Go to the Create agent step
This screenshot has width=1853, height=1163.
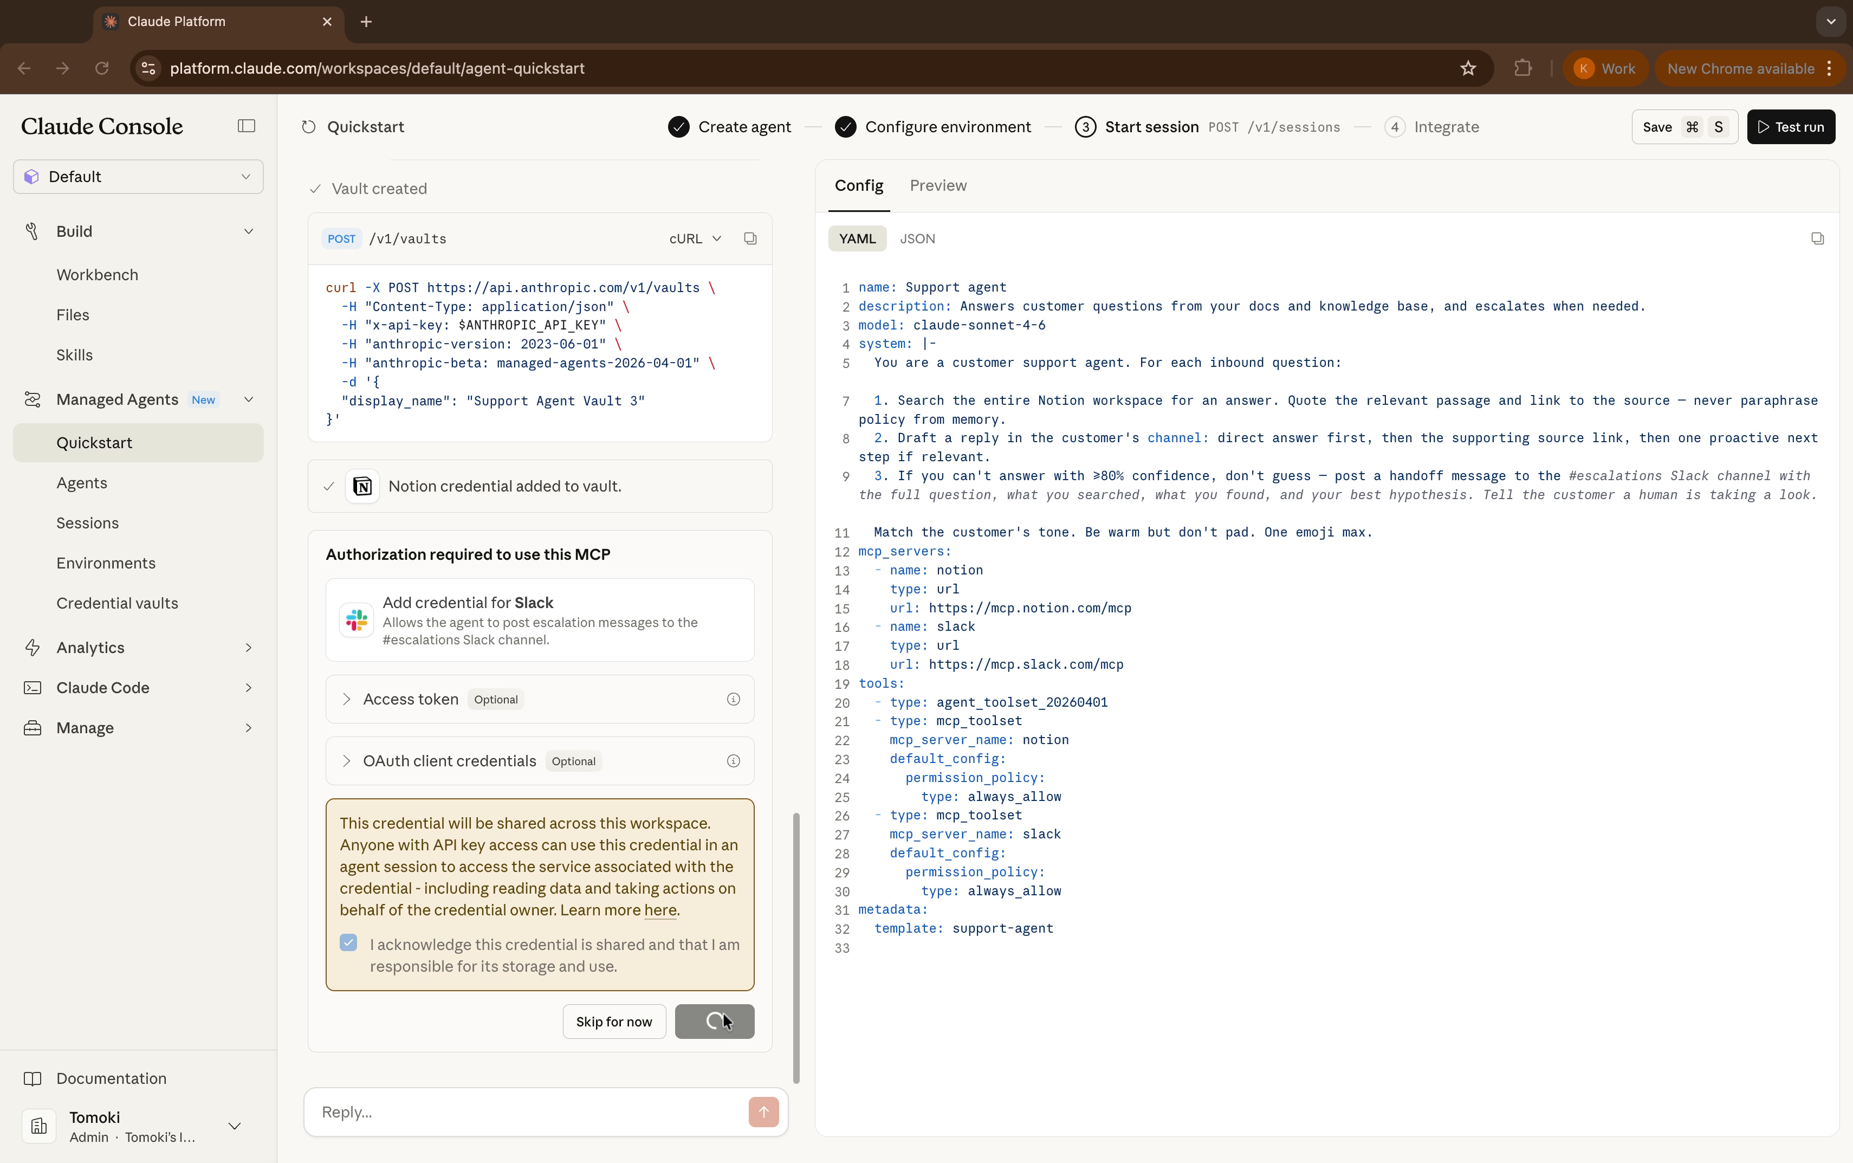pyautogui.click(x=730, y=127)
